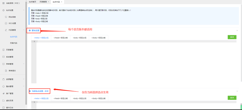
Task: Collapse the 表单管理 sidebar chevron
Action: [x=24, y=64]
